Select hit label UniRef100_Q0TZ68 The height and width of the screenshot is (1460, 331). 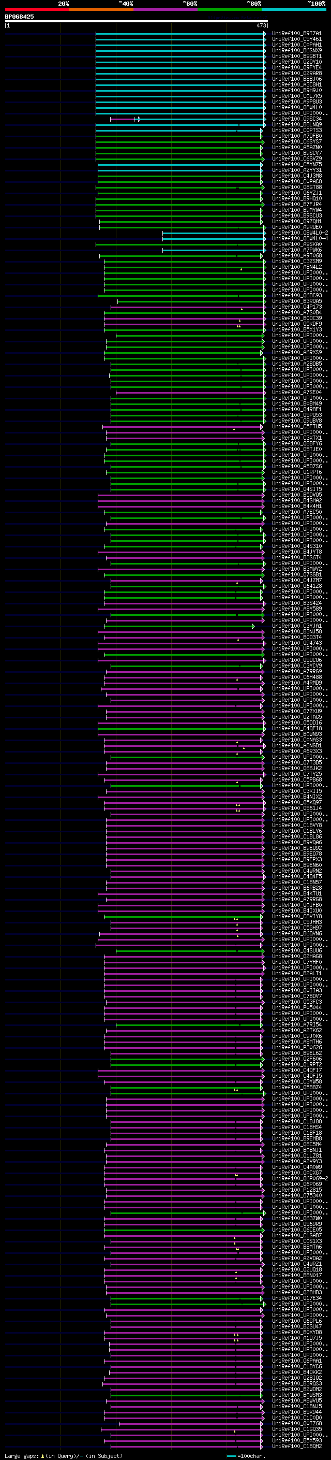point(296,1423)
